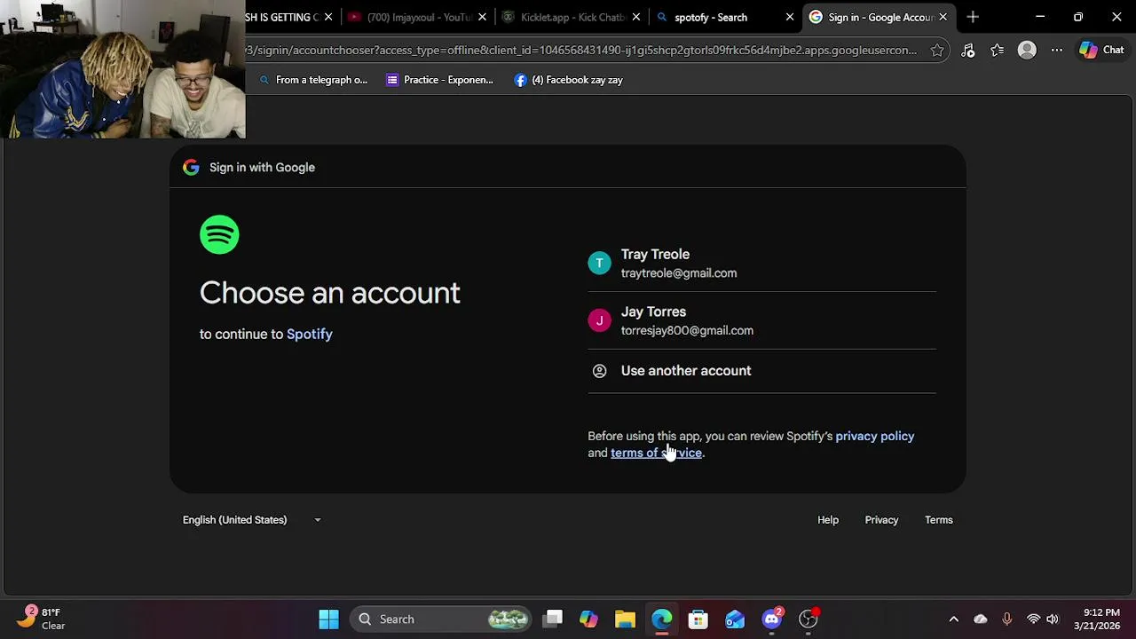
Task: Open the English (United States) language dropdown
Action: [252, 520]
